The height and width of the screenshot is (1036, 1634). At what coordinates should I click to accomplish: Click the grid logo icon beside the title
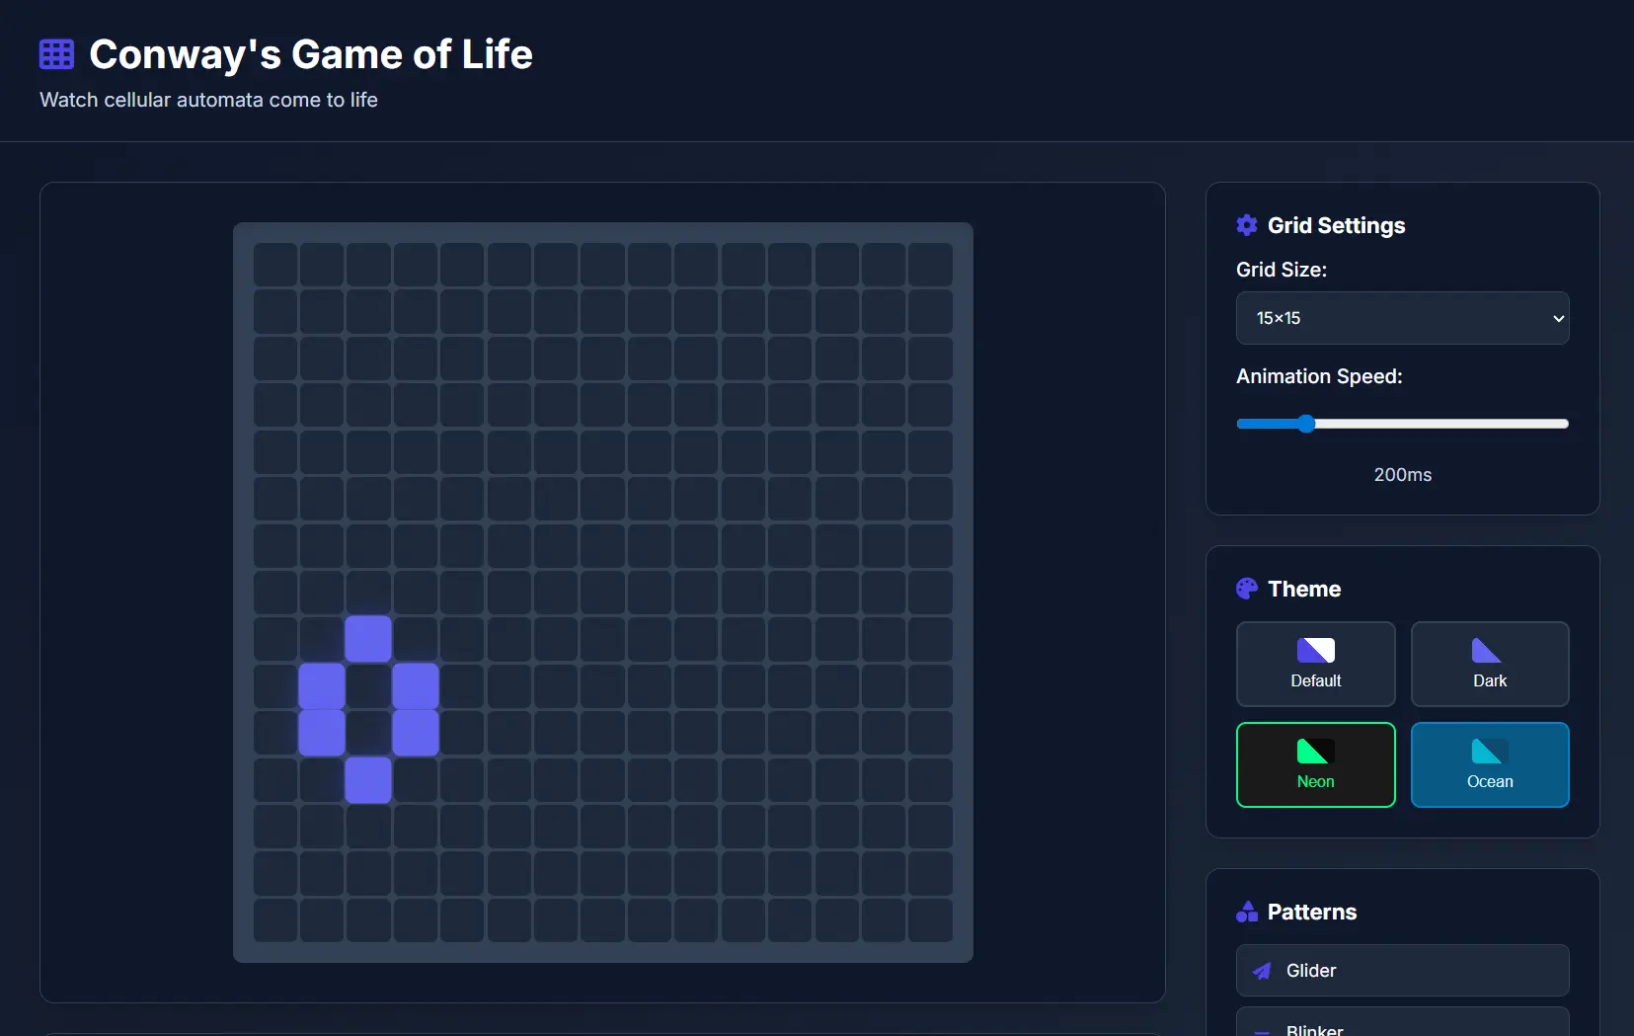[56, 54]
